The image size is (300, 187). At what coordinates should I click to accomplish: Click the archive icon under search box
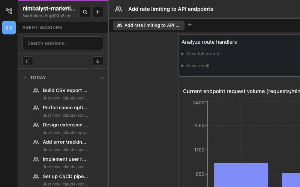point(28,61)
